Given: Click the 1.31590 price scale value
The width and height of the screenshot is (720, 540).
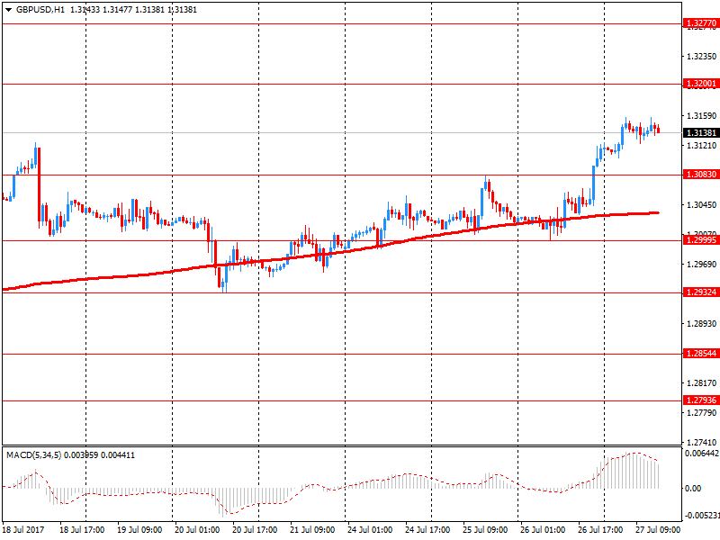Looking at the screenshot, I should 702,116.
